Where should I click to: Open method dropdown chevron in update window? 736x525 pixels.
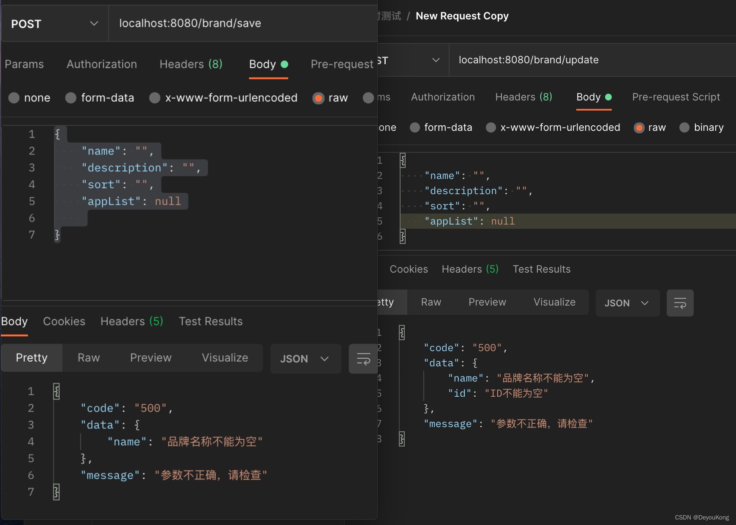[x=436, y=60]
